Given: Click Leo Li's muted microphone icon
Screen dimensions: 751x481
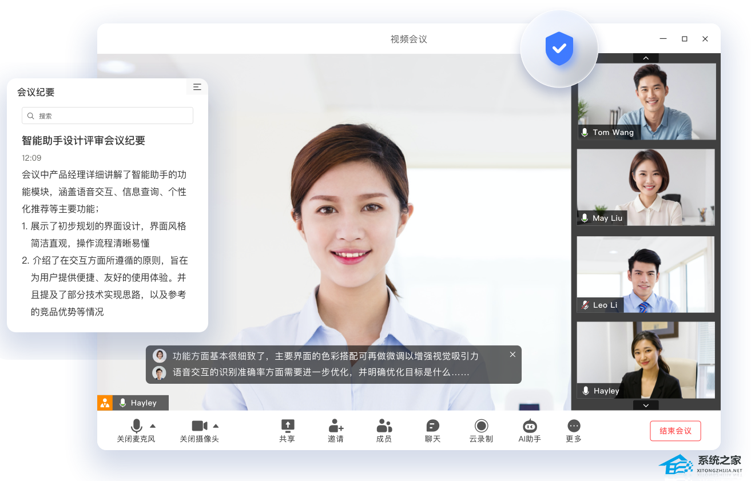Looking at the screenshot, I should click(585, 305).
